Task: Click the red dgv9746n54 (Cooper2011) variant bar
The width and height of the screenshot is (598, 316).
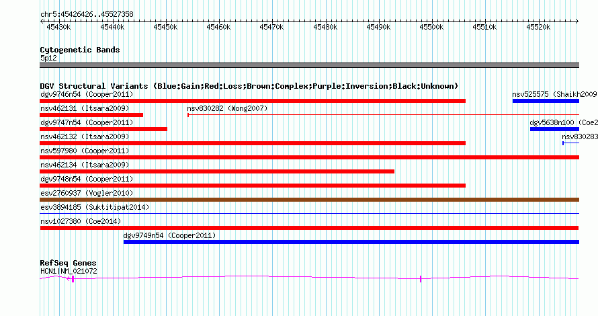Action: click(x=253, y=101)
